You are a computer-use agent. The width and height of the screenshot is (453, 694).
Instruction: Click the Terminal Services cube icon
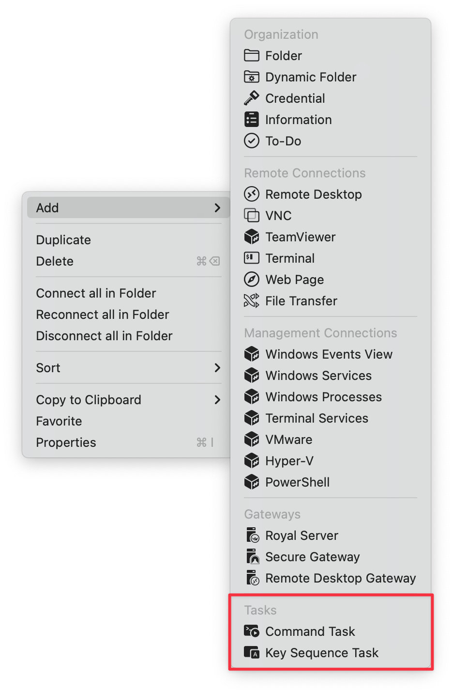(252, 418)
